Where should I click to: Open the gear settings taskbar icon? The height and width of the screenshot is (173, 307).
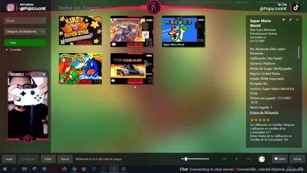pos(124,169)
